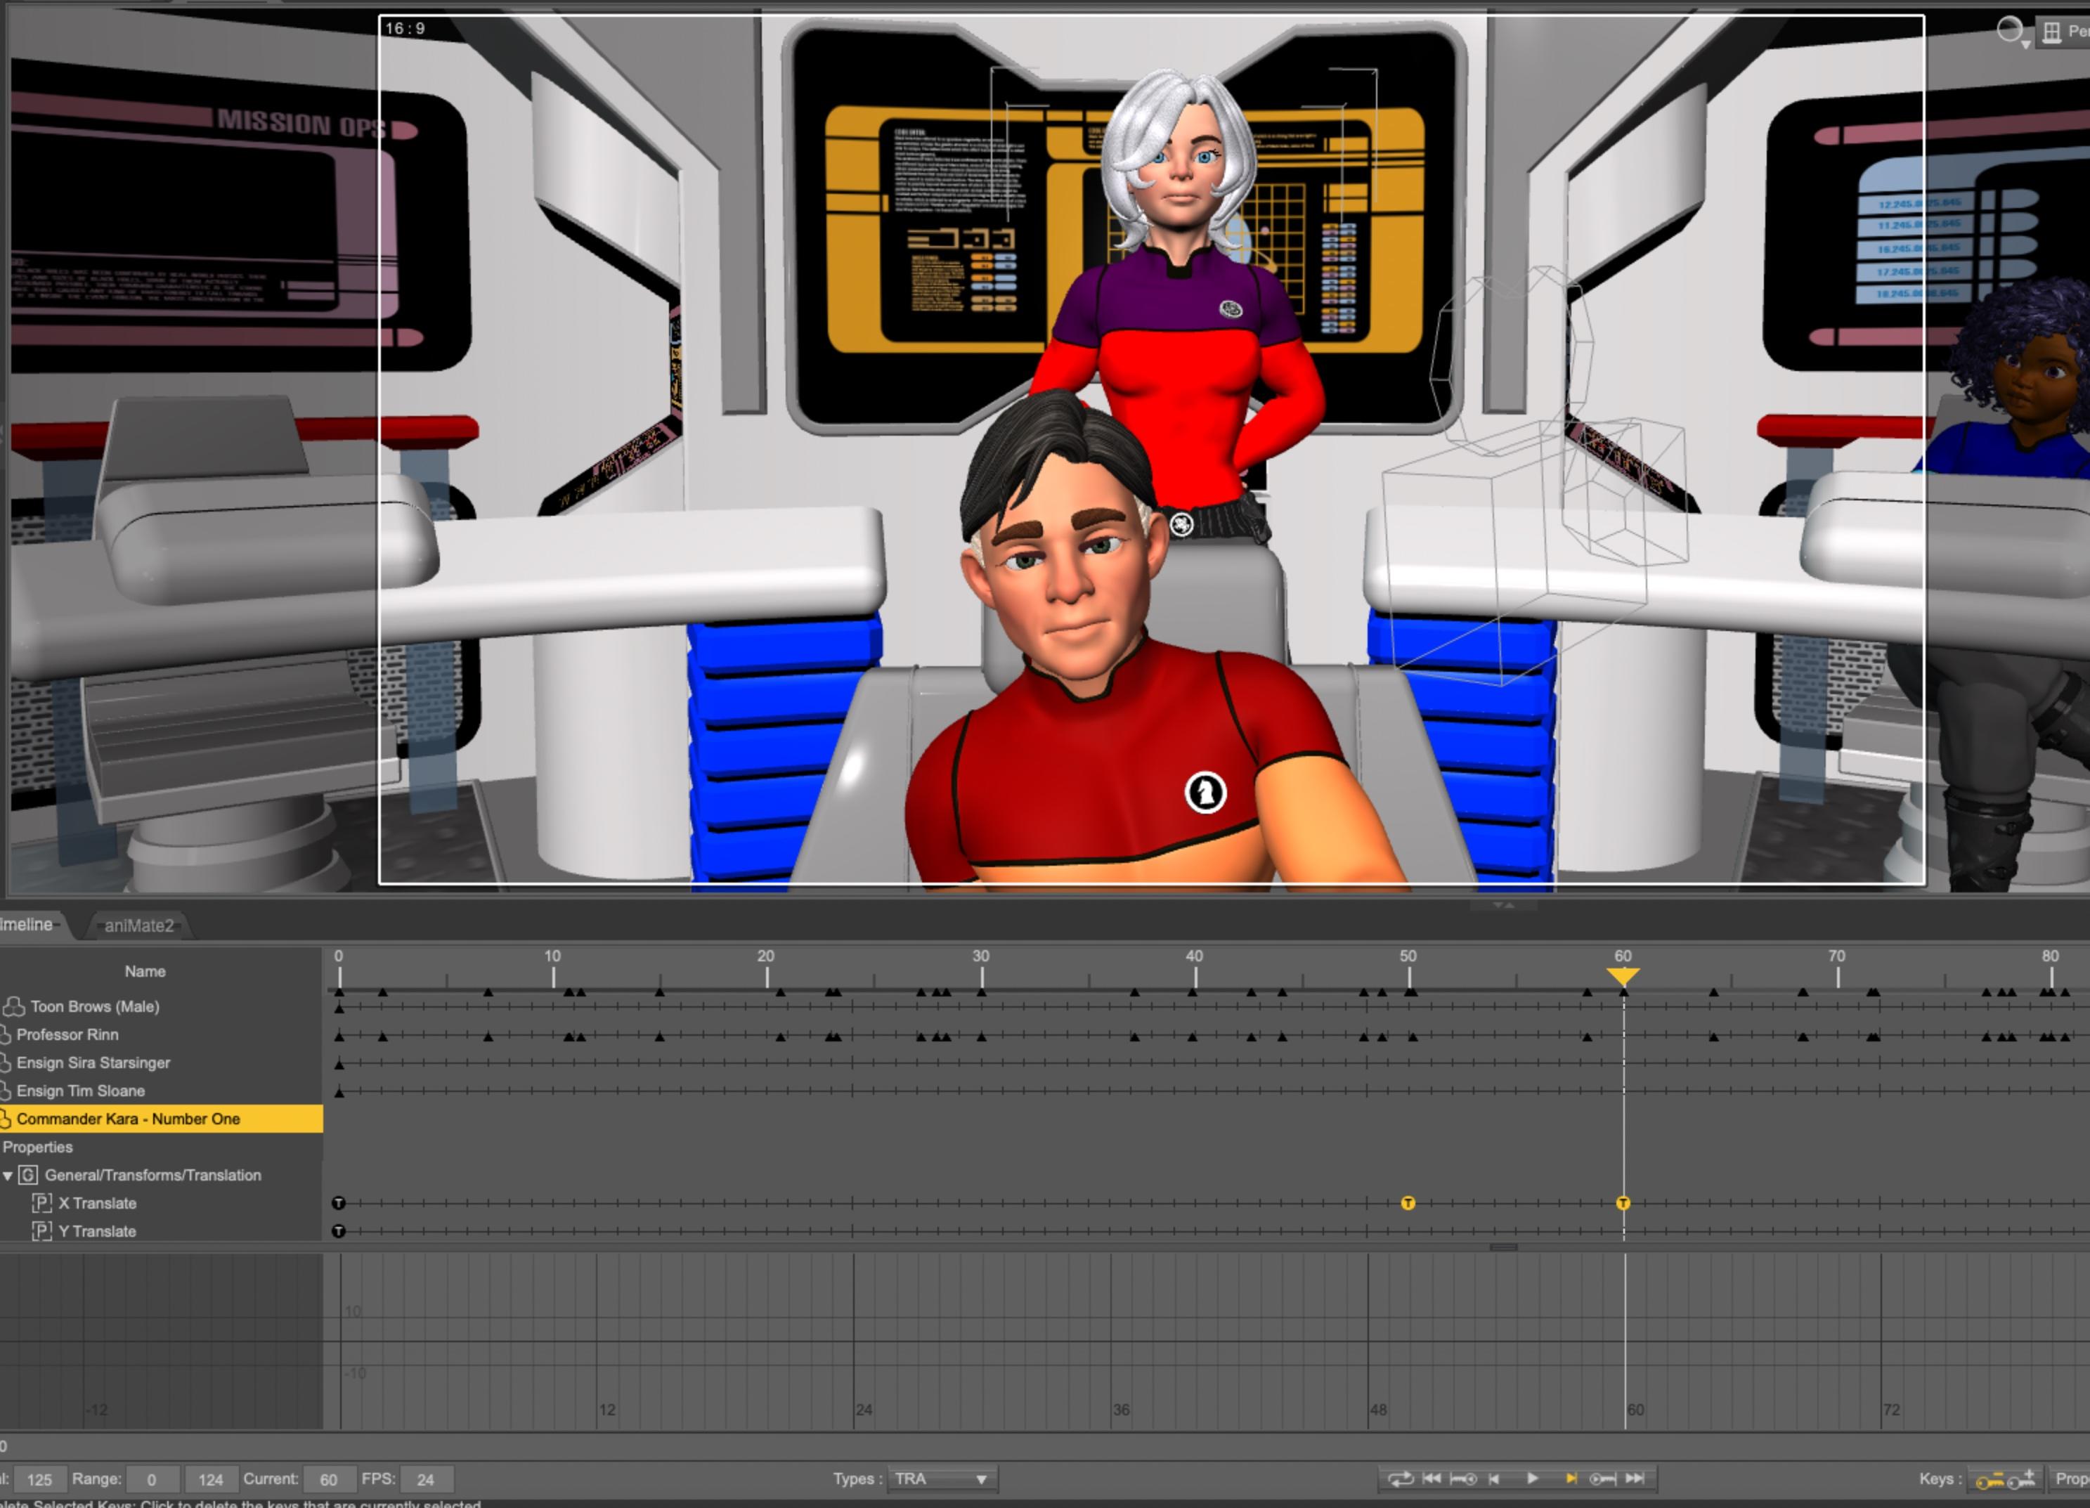
Task: Select Professor Rinn in timeline list
Action: 67,1034
